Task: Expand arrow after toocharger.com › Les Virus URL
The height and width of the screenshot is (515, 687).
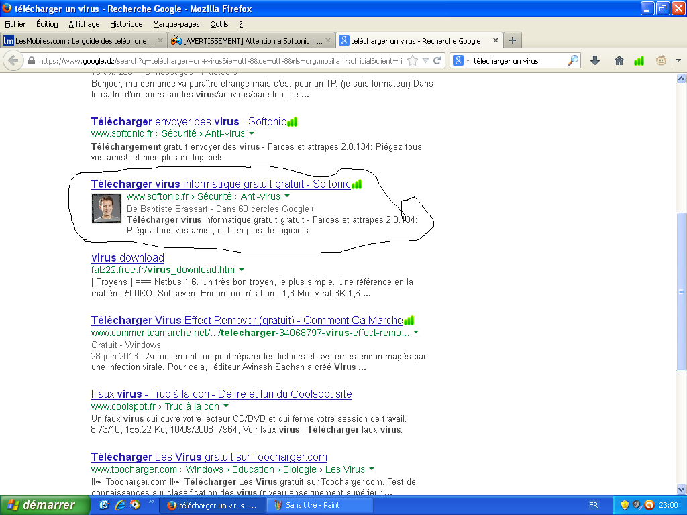Action: pyautogui.click(x=372, y=469)
